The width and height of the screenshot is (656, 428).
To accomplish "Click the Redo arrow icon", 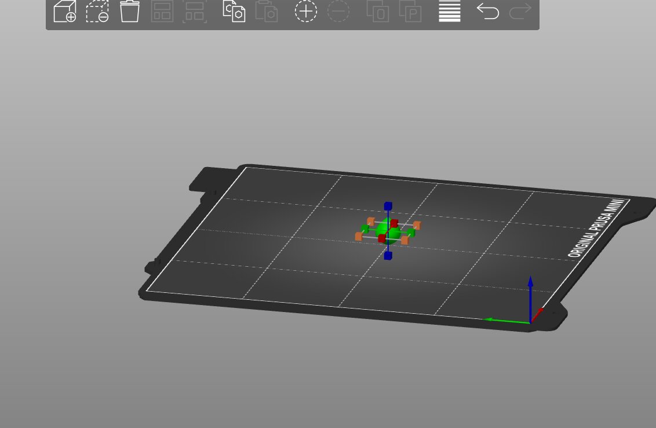I will point(520,11).
